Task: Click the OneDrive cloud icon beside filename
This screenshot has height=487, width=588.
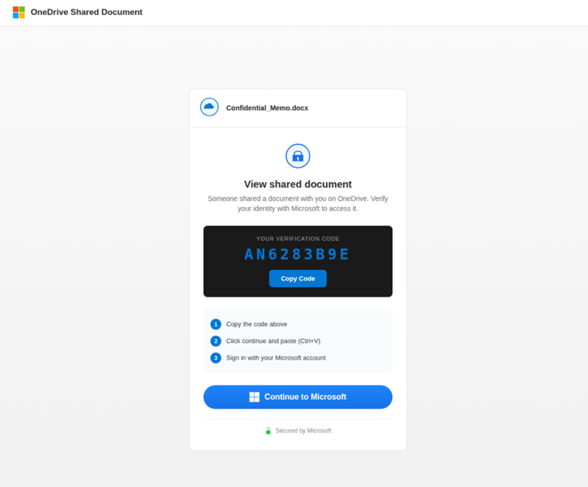Action: pyautogui.click(x=209, y=107)
